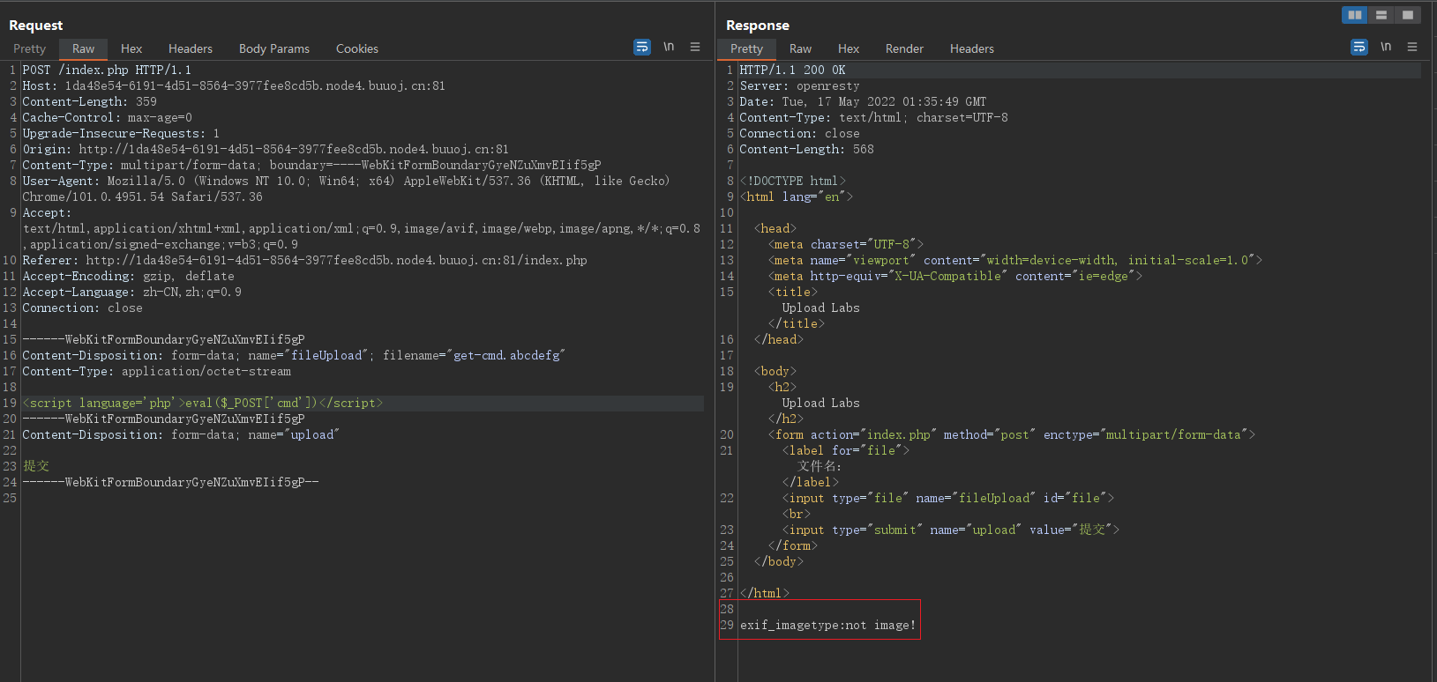Click the filename="get-cmd.abcdefg" Content-Disposition line
The height and width of the screenshot is (682, 1437).
point(294,355)
